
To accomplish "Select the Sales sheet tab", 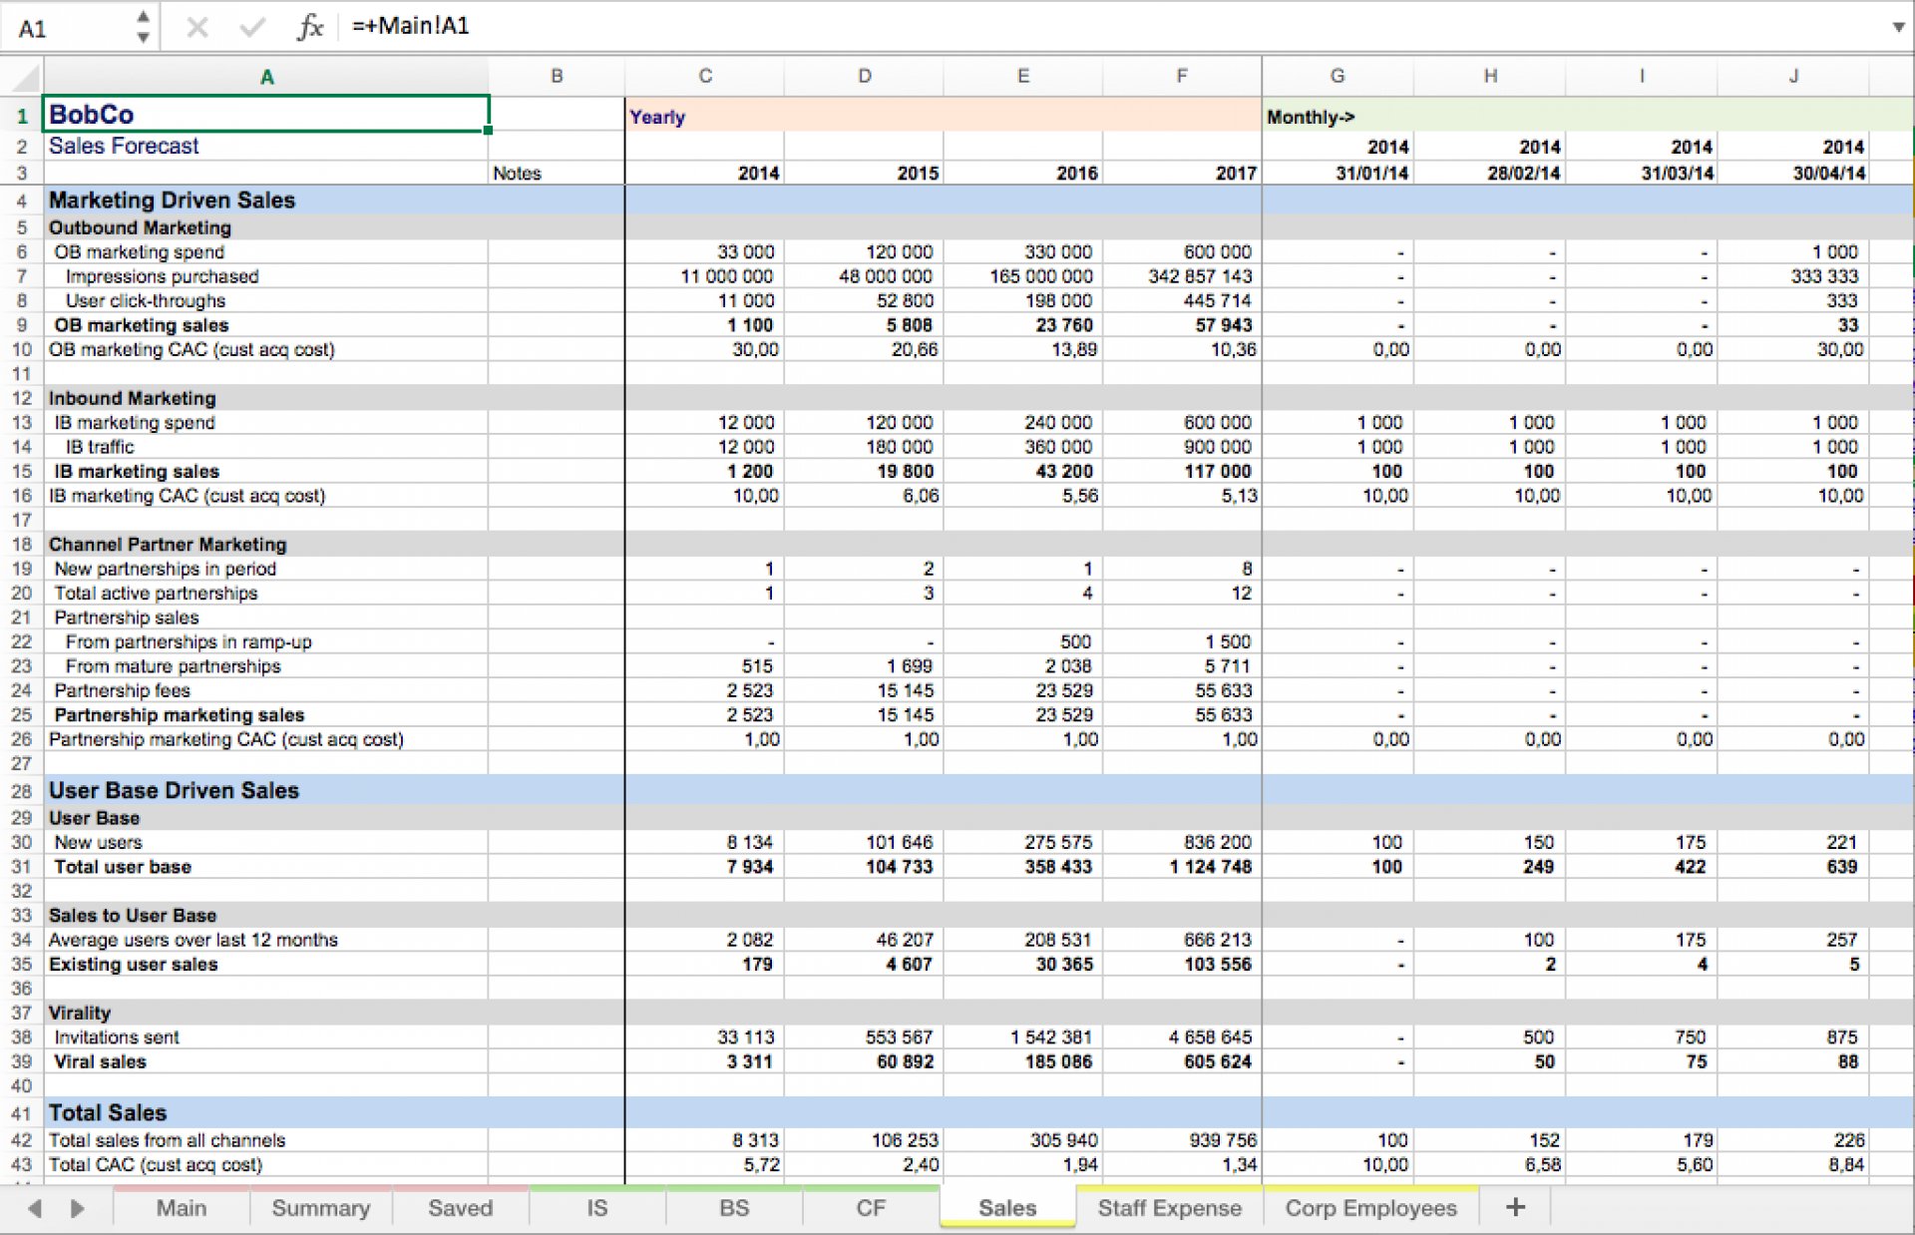I will (1007, 1208).
